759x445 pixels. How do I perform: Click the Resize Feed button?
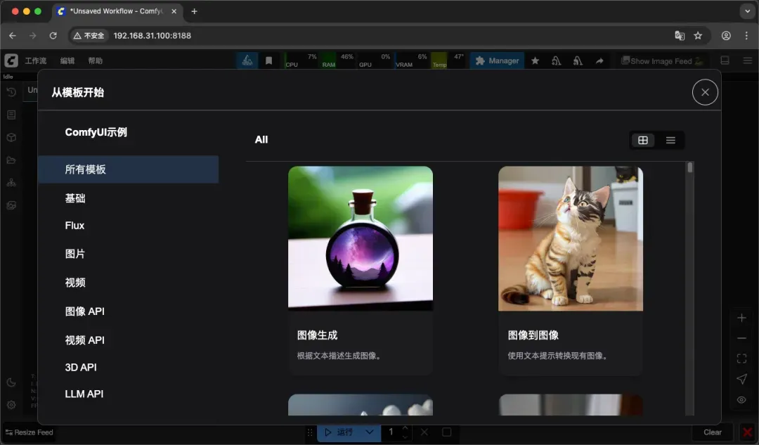[x=29, y=432]
